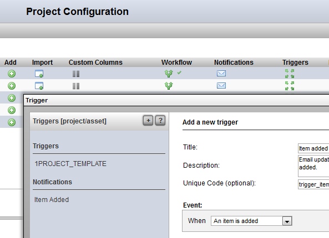Open first row Custom Columns icon
Screen dimensions: 329x238
[x=76, y=74]
